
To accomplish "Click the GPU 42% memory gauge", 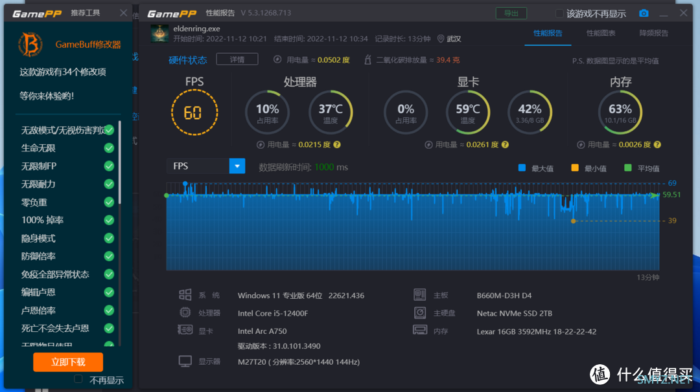I will pos(530,113).
